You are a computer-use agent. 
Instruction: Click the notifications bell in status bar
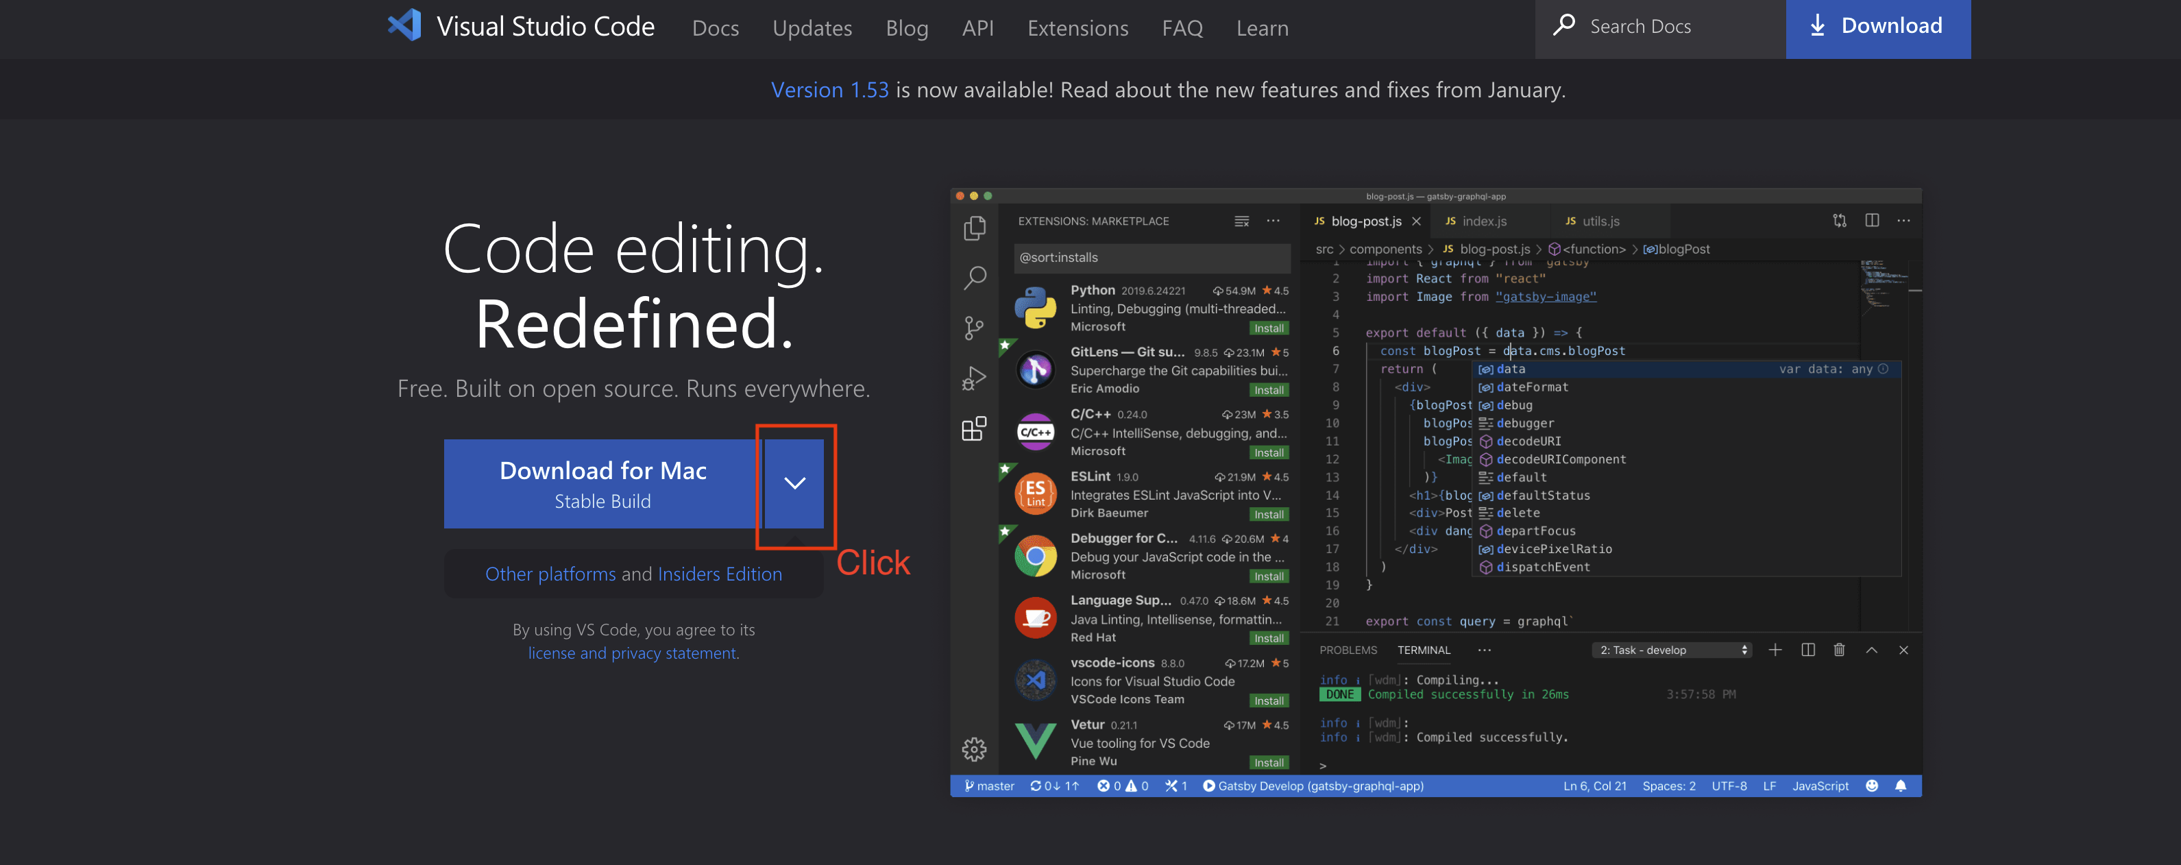(x=1900, y=785)
